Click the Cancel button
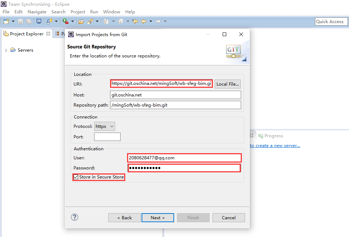 pyautogui.click(x=229, y=218)
